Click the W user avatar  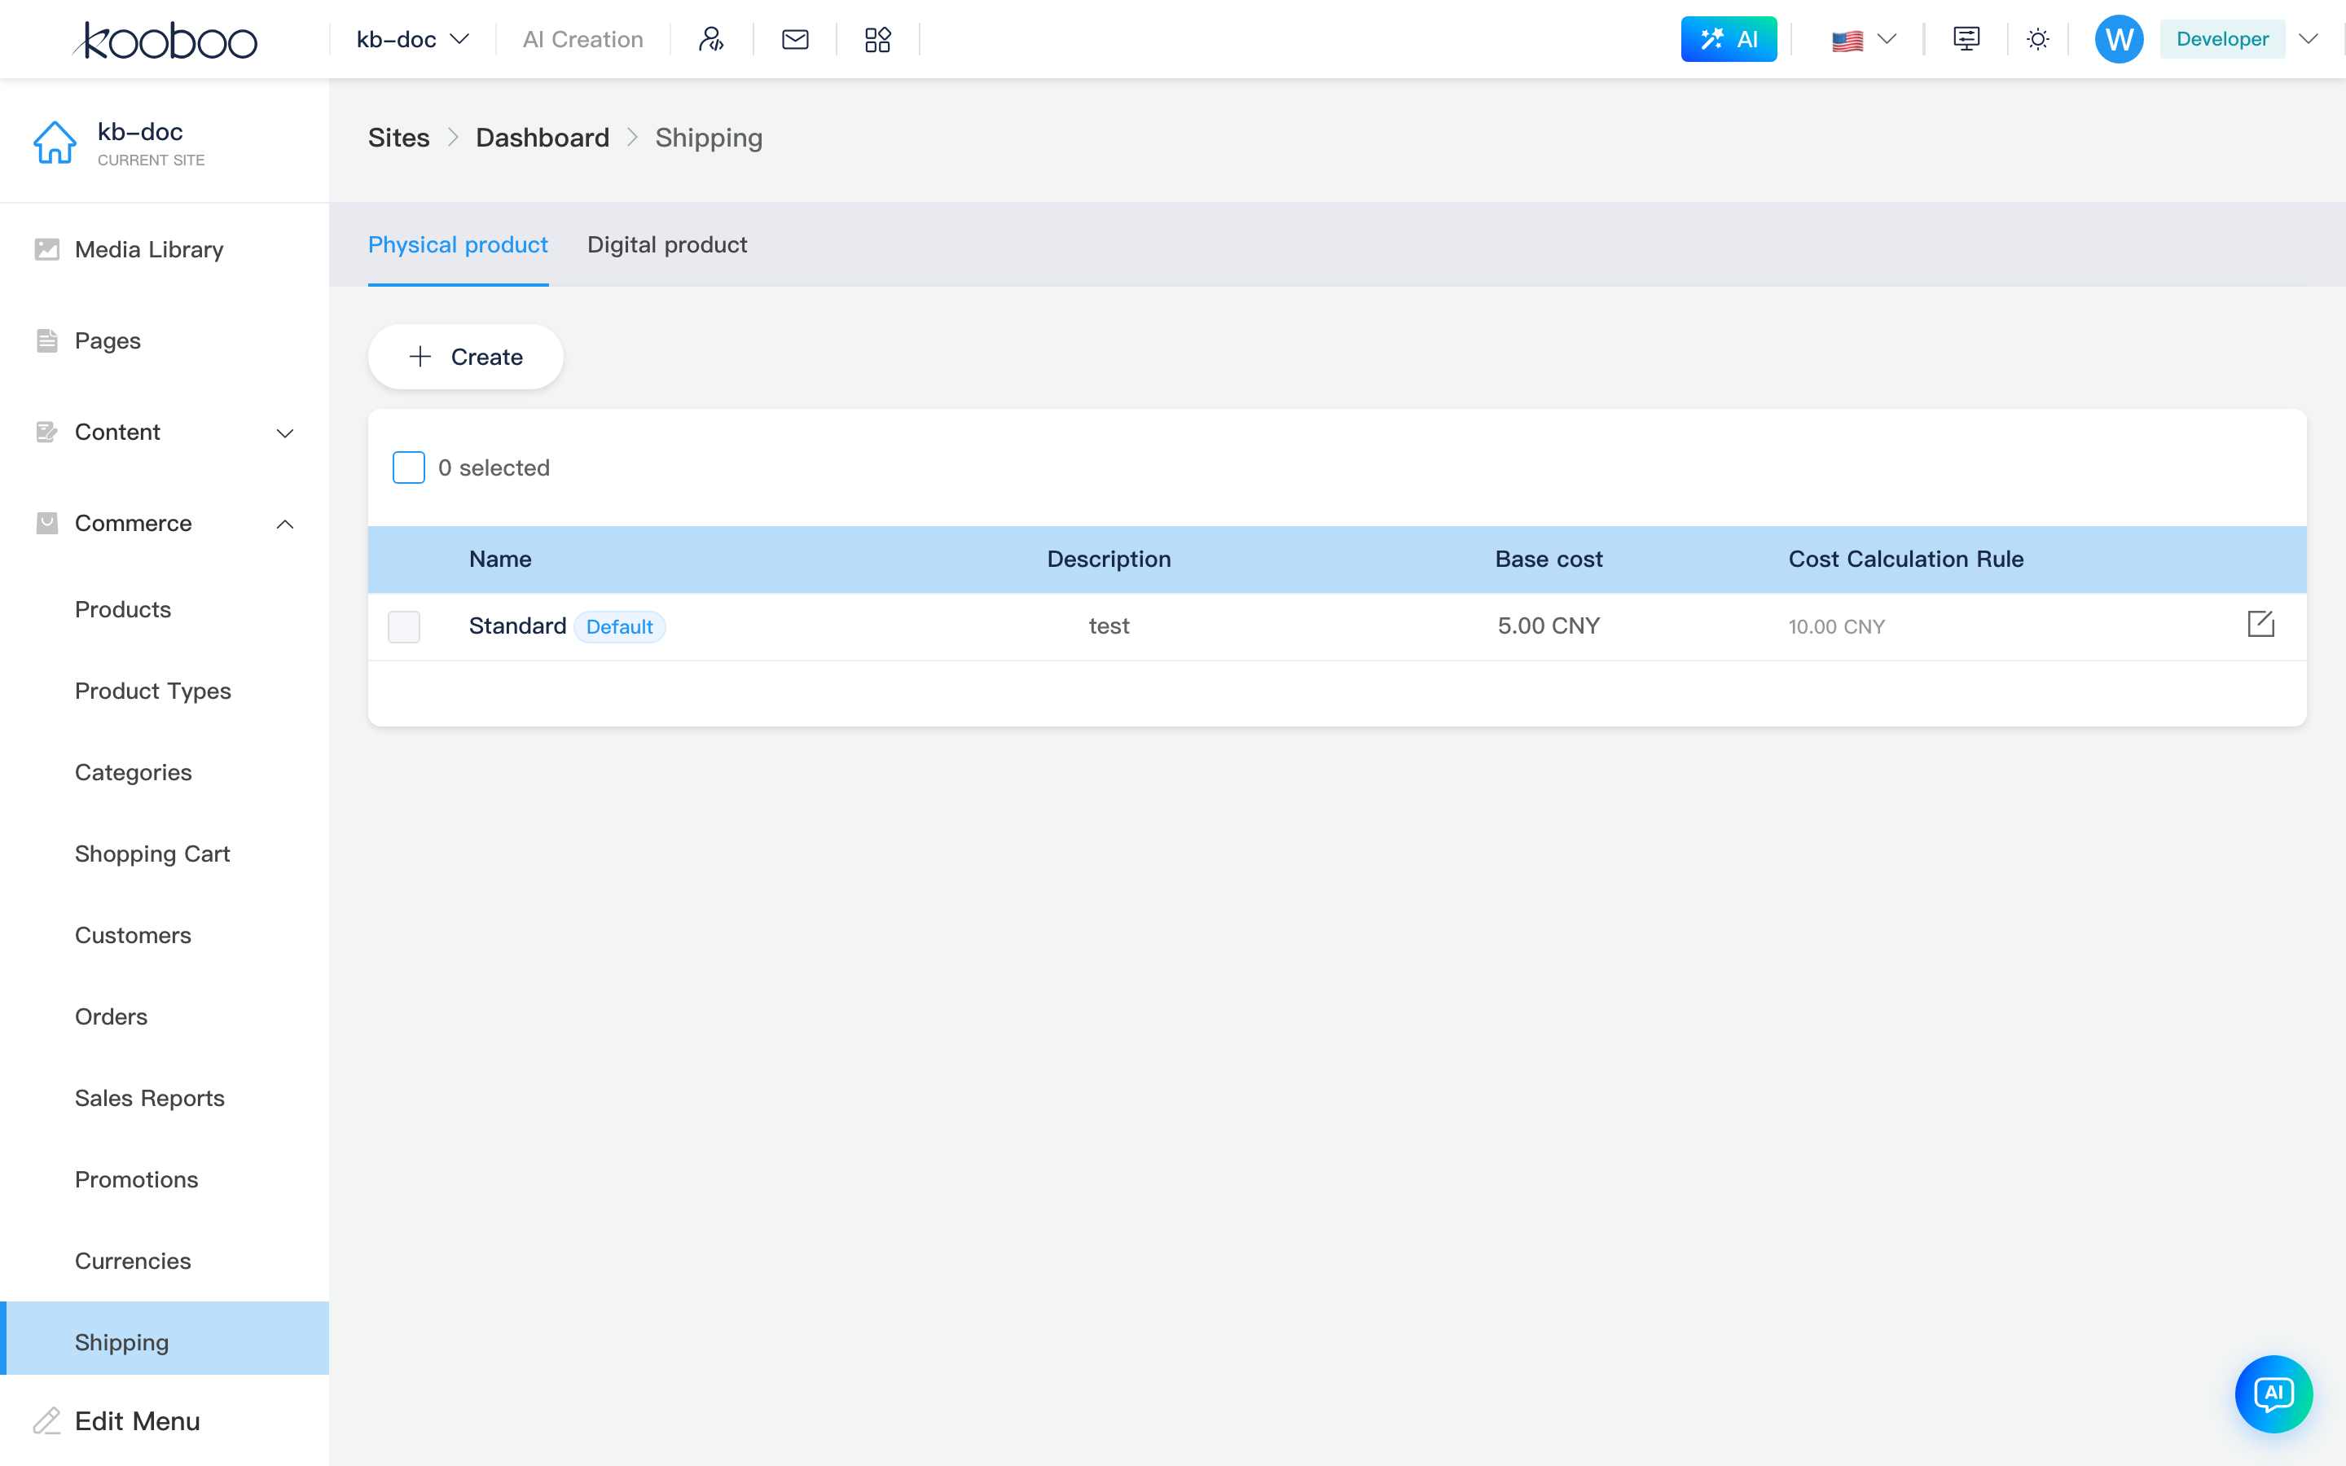(x=2118, y=39)
